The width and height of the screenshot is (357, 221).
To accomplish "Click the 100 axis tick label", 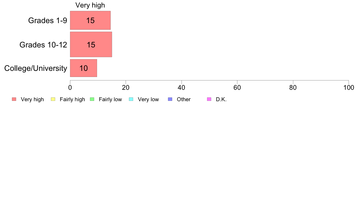I will click(x=349, y=88).
